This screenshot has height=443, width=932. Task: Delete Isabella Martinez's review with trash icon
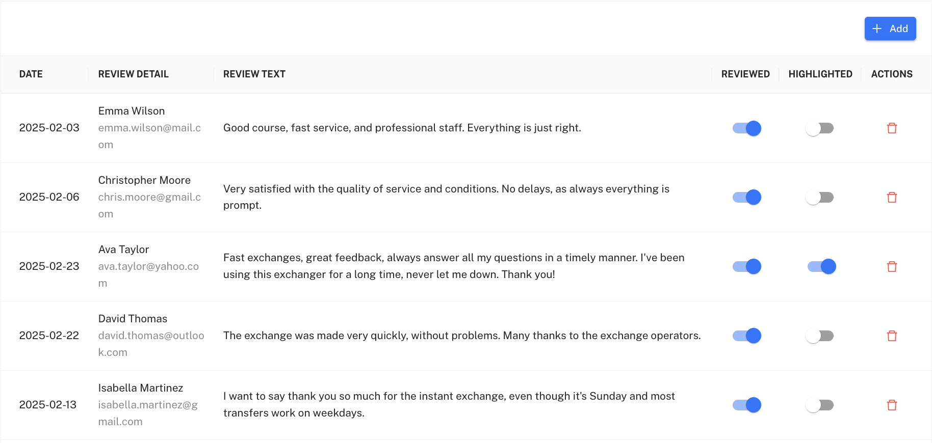tap(892, 405)
